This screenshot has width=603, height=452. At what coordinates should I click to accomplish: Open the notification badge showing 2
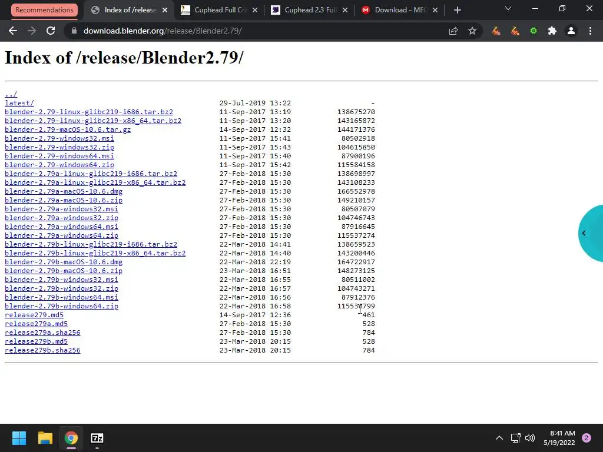click(x=587, y=438)
